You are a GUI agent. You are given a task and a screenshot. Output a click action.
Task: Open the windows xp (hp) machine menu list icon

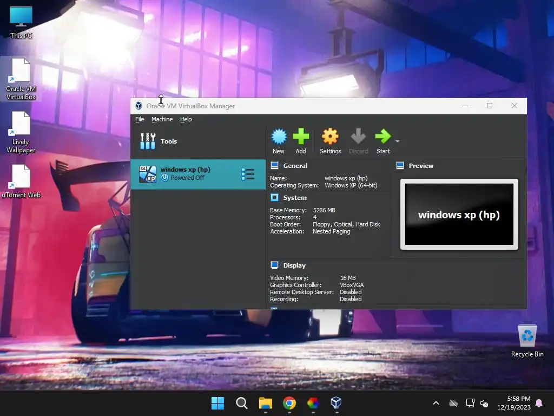pos(248,174)
